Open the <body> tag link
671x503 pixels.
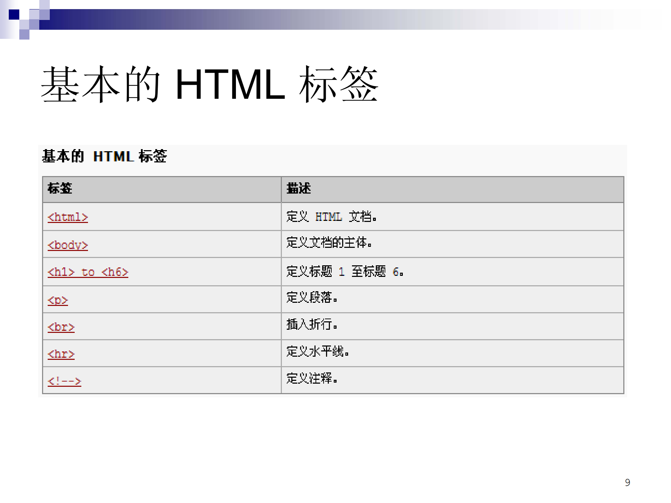pos(68,244)
